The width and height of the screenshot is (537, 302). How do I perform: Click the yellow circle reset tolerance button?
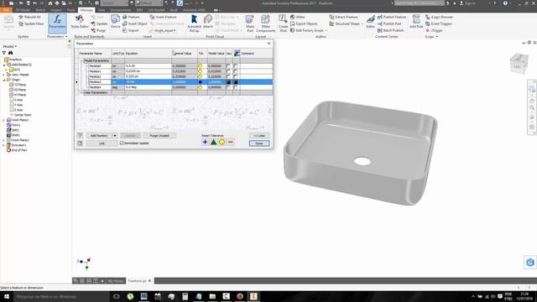tap(222, 142)
